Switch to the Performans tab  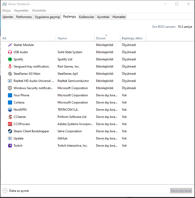24,17
